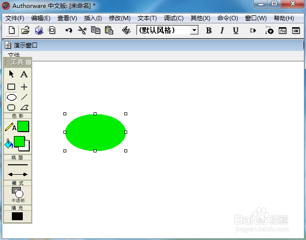Screen dimensions: 306x240
Task: Toggle Underline text formatting
Action: click(236, 30)
